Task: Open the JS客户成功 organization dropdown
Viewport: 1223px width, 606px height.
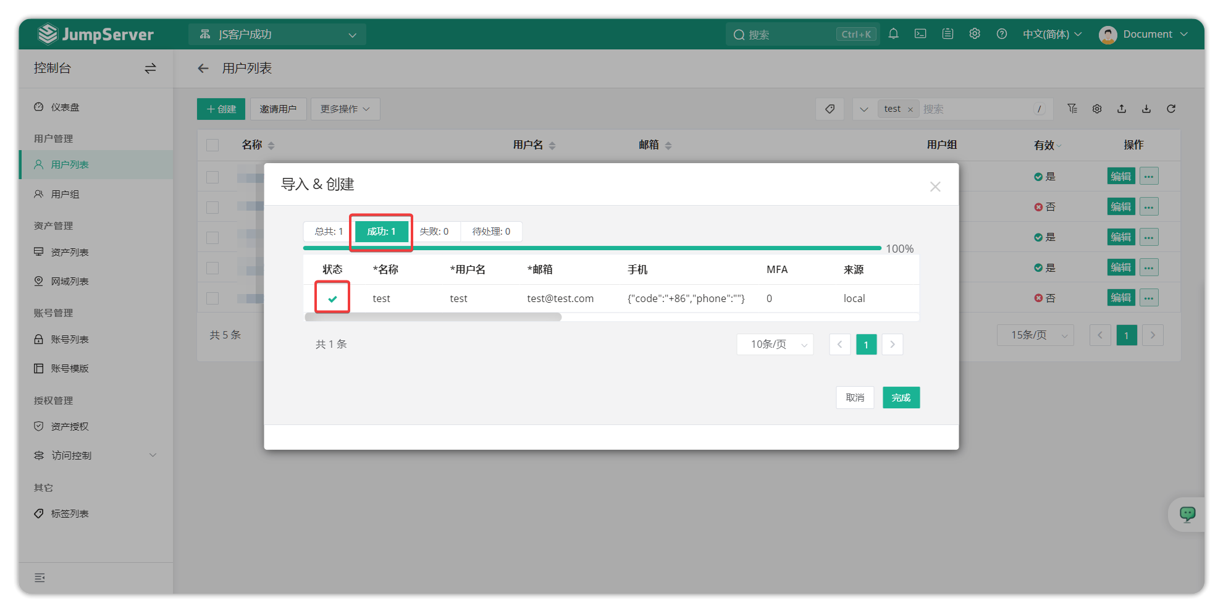Action: [x=277, y=35]
